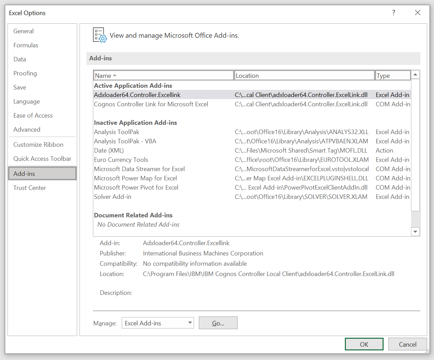Confirm with the OK button

tap(364, 344)
